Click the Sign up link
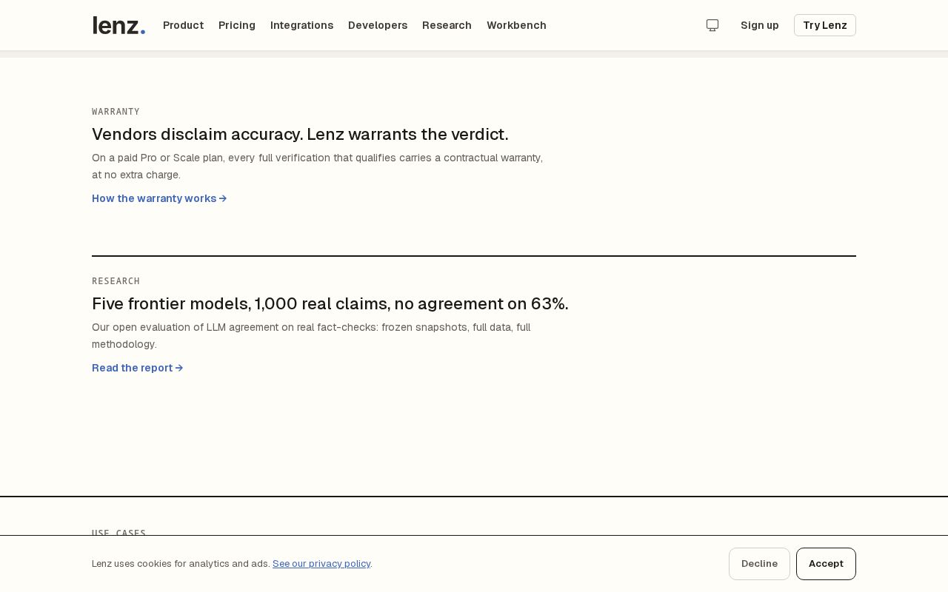This screenshot has height=592, width=948. coord(760,25)
